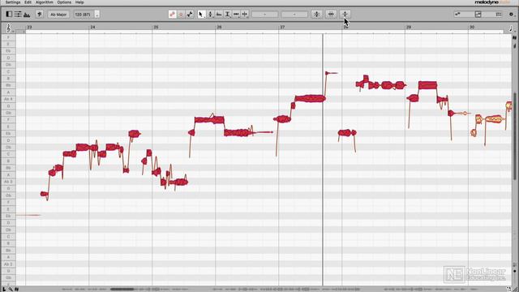This screenshot has width=519, height=292.
Task: Toggle the sound editor icon
Action: point(27,15)
